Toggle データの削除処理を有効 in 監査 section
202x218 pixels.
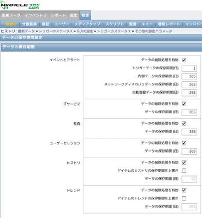pyautogui.click(x=184, y=124)
